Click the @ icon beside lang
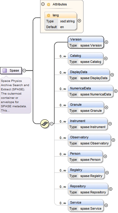Viewport: 118px width, 213px height. (48, 15)
